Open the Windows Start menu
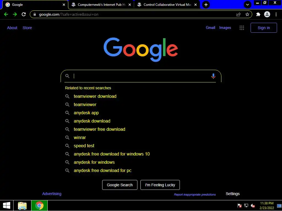Viewport: 282px width, 211px height. tap(7, 206)
